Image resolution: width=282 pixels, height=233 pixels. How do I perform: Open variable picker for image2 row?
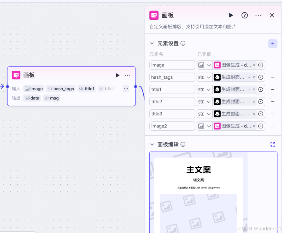point(261,126)
